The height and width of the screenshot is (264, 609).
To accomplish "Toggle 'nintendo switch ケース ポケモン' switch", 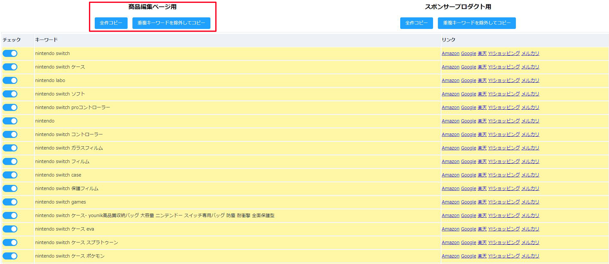I will (10, 256).
